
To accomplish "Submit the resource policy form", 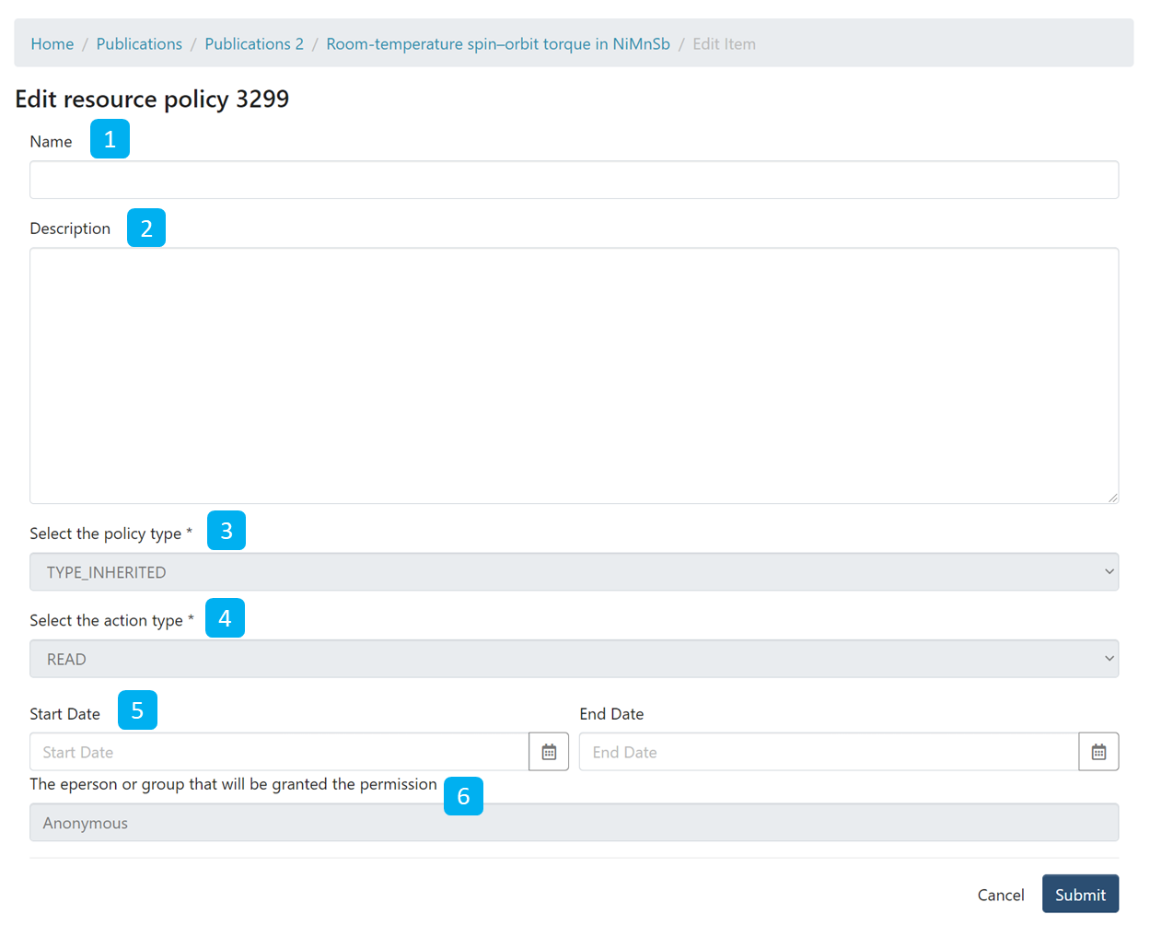I will coord(1080,895).
